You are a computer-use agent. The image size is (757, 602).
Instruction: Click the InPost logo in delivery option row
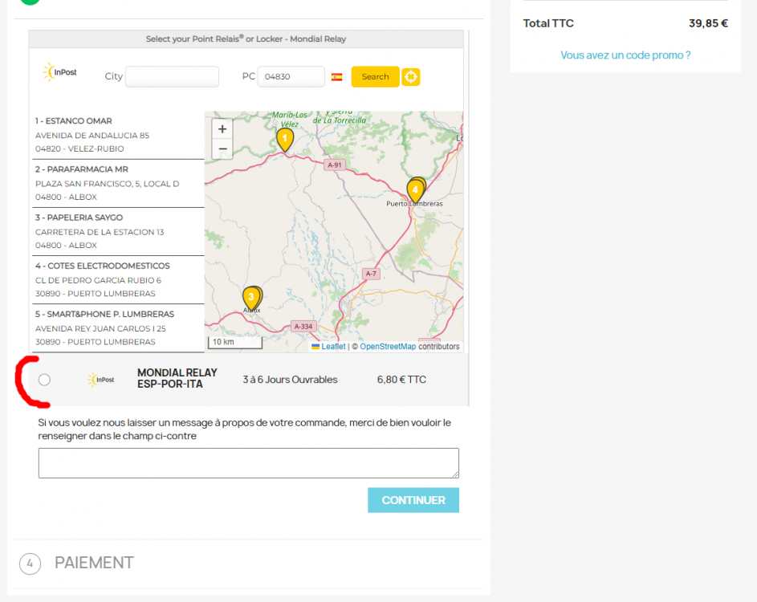[101, 380]
